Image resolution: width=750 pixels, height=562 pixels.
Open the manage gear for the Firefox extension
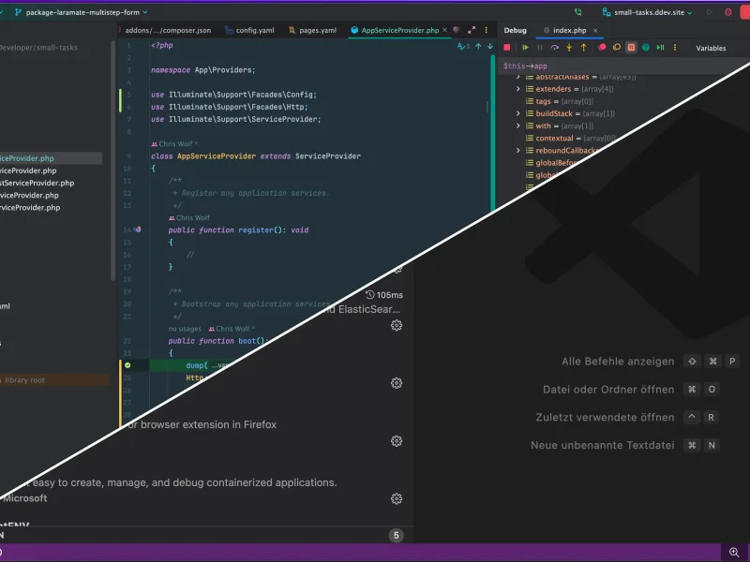tap(397, 440)
